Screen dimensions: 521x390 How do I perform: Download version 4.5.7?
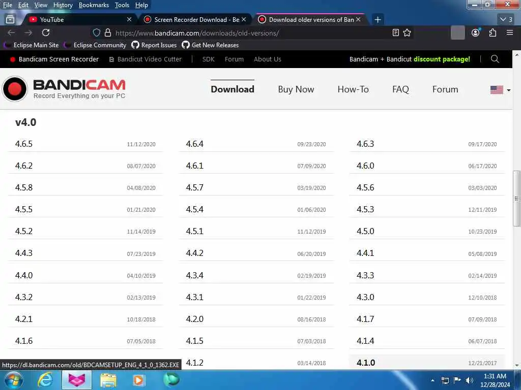[256, 187]
